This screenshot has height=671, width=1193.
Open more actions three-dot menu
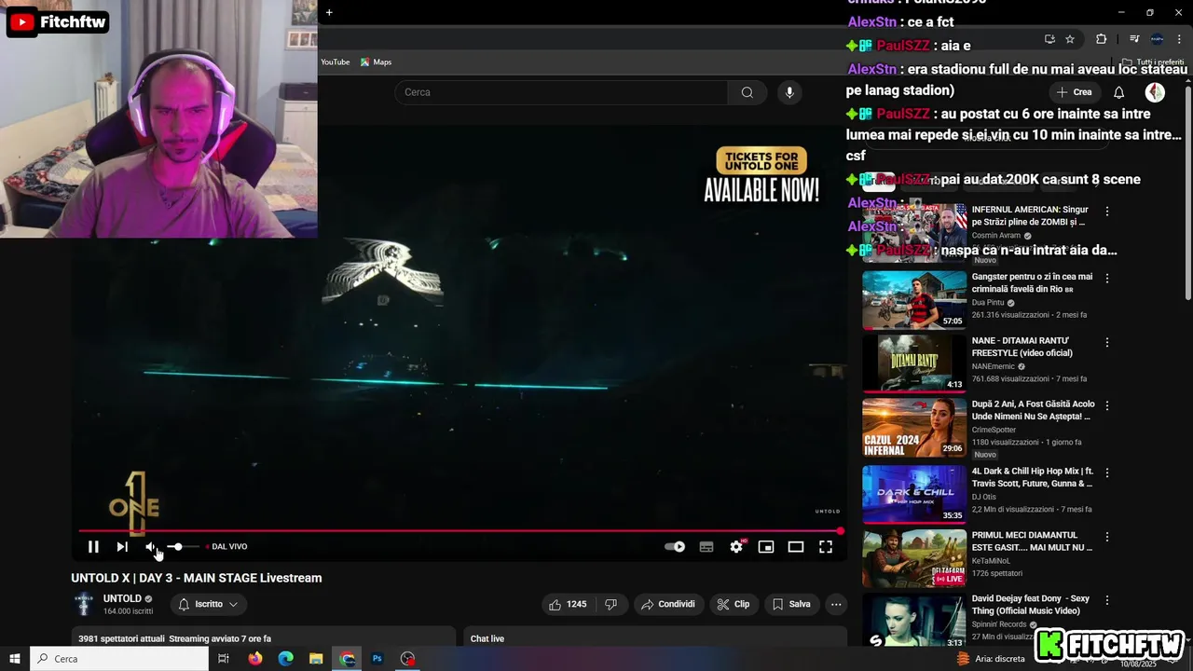[836, 604]
